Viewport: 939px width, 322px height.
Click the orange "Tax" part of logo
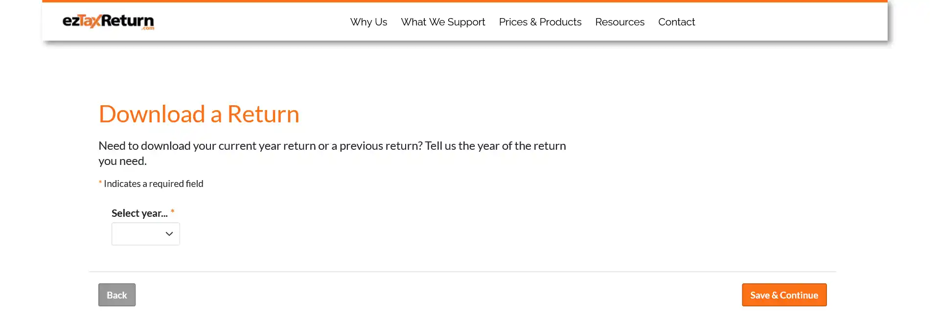click(x=90, y=21)
